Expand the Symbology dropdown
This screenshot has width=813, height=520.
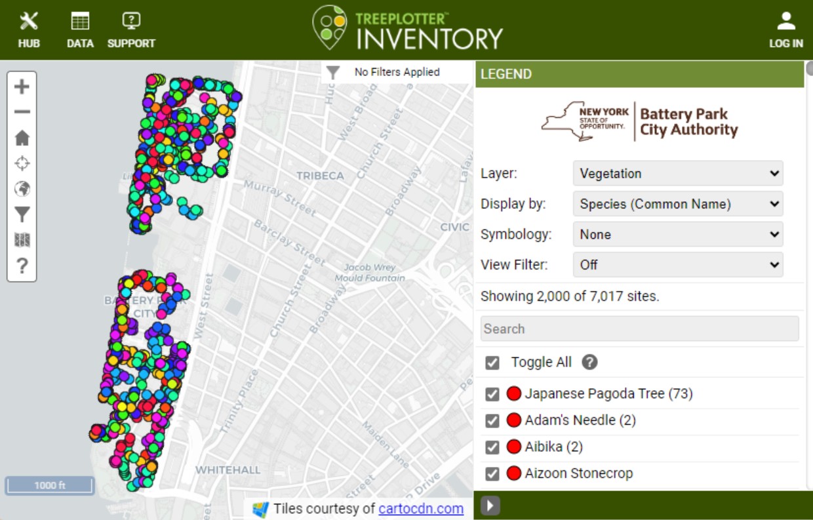point(678,234)
